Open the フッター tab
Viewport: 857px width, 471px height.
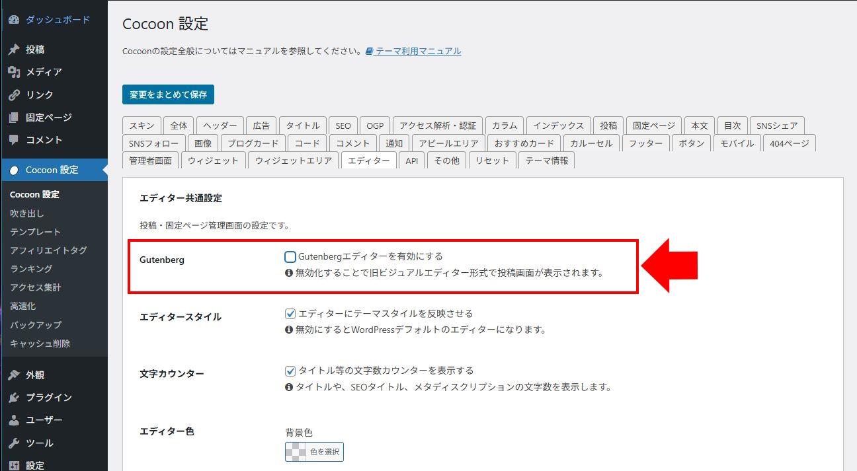coord(645,143)
